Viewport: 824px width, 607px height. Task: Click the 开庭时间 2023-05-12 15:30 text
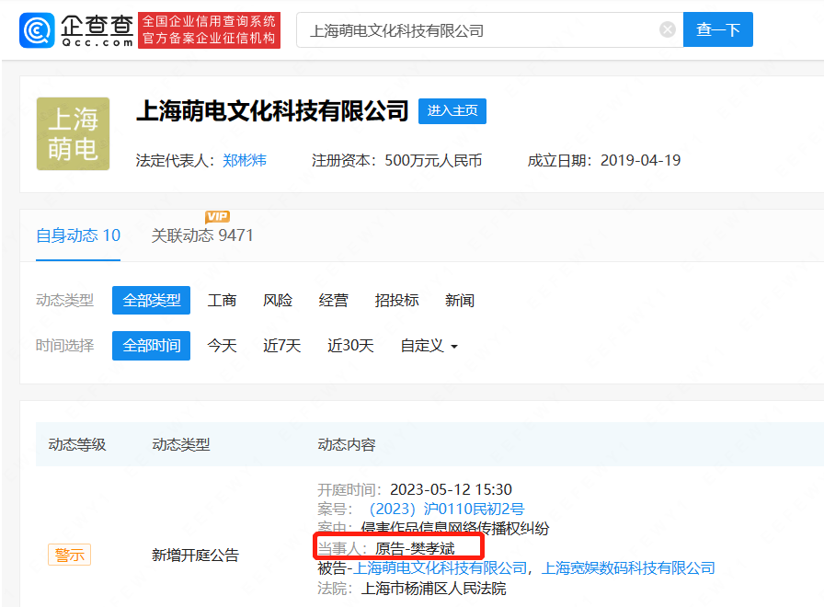[415, 489]
